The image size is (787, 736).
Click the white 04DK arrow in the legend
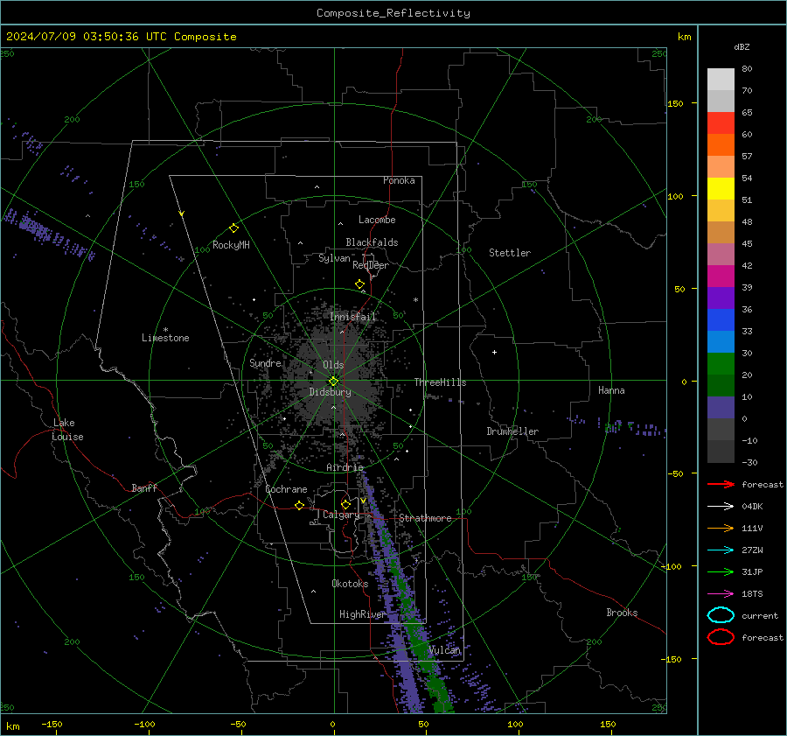pyautogui.click(x=721, y=506)
